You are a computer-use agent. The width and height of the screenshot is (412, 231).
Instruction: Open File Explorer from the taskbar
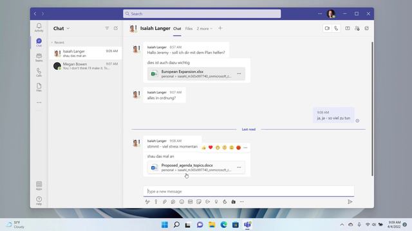click(x=212, y=225)
